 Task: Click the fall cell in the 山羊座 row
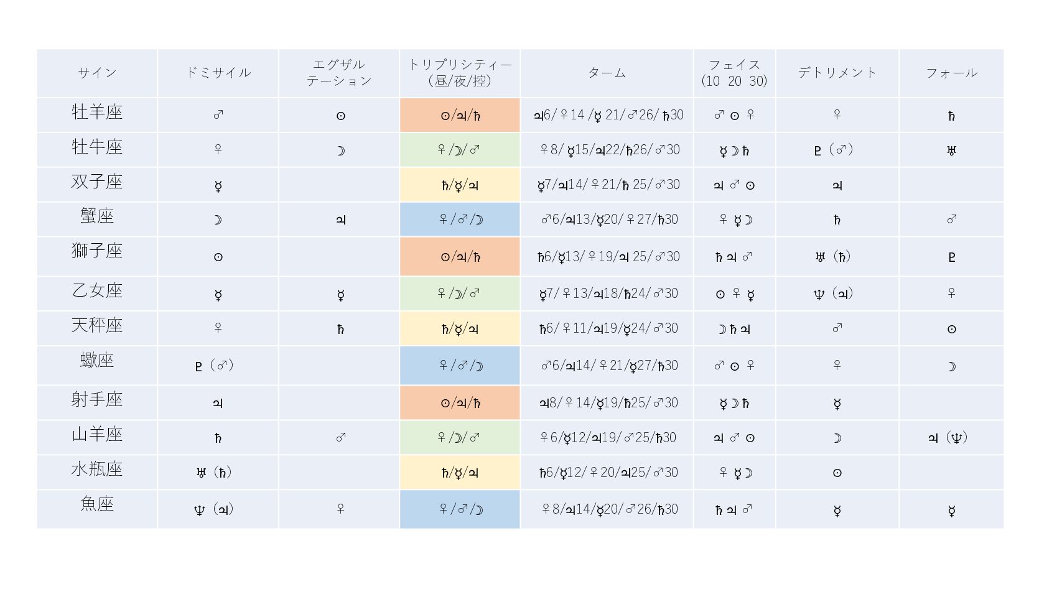point(951,438)
